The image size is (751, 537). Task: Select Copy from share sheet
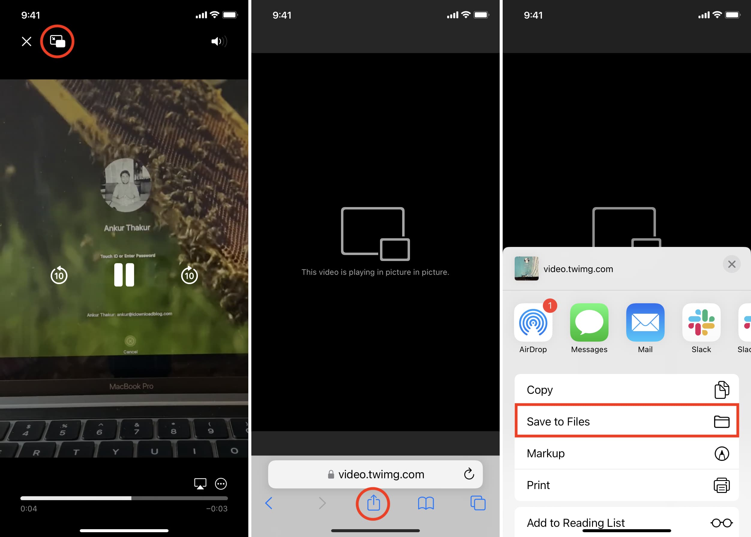click(x=627, y=390)
